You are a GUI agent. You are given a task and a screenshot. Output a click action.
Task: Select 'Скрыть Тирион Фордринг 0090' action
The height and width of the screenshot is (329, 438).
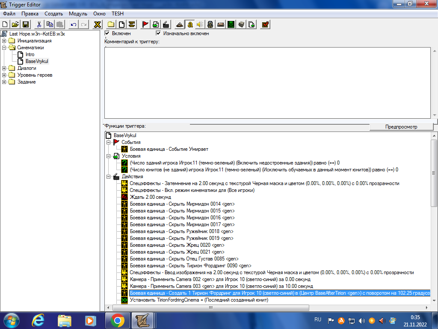pos(190,266)
